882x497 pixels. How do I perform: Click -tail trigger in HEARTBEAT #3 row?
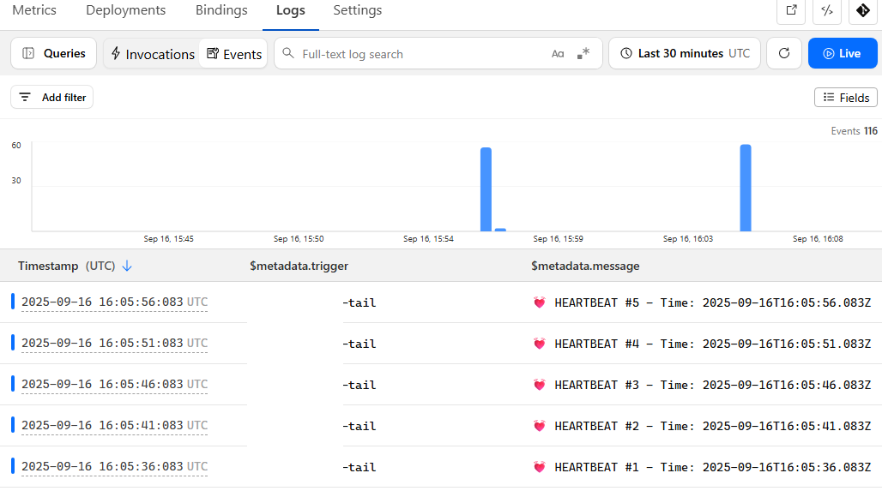359,385
